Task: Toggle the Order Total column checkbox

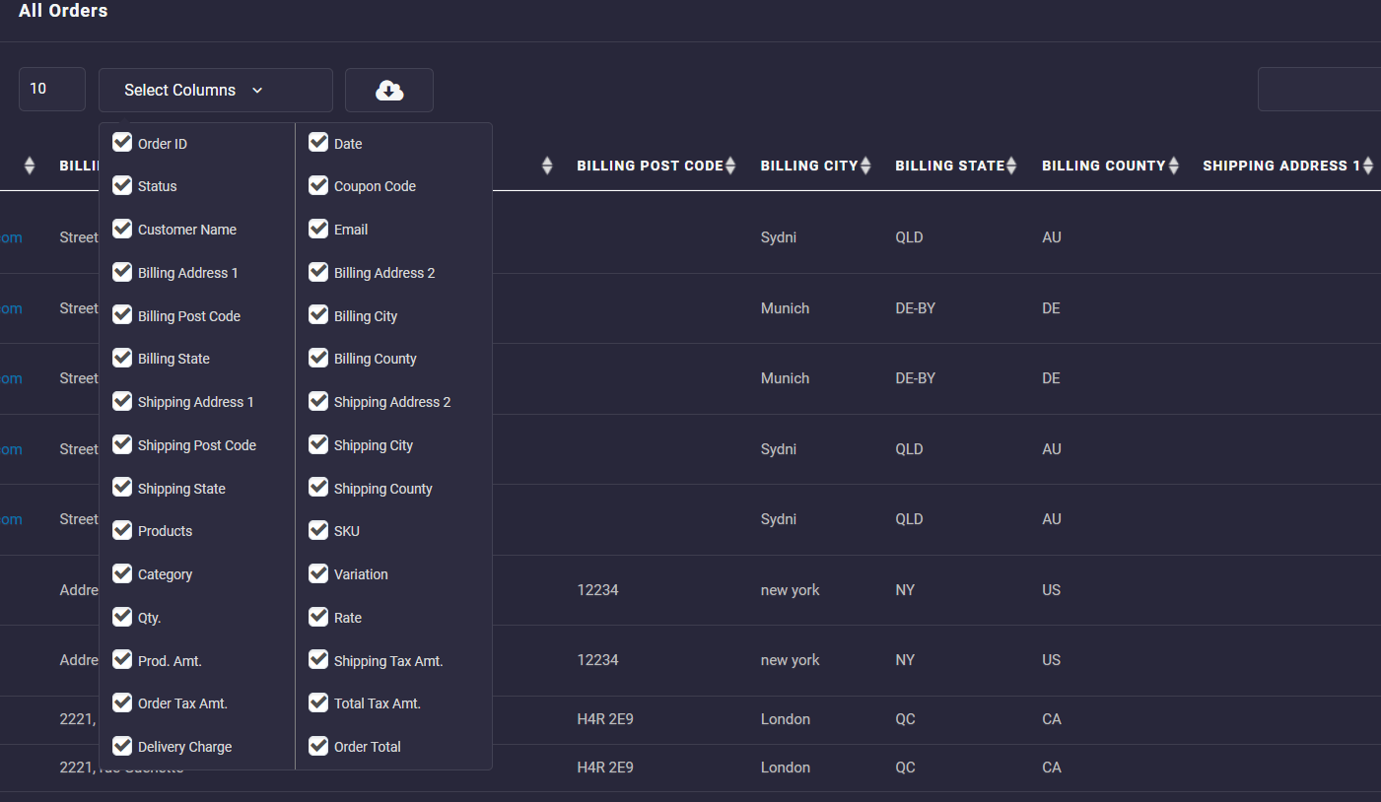Action: tap(318, 746)
